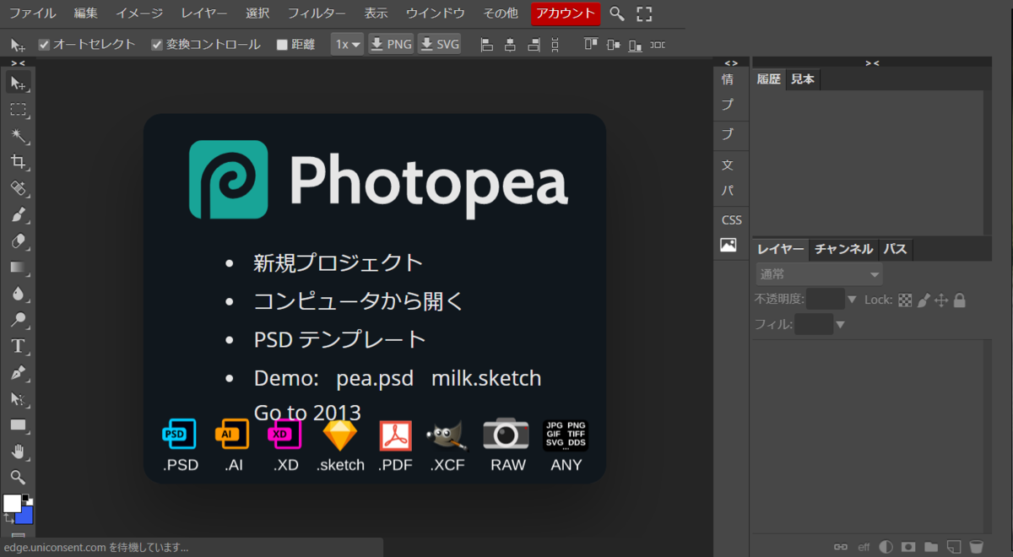
Task: Click the align horizontal centers icon
Action: (510, 45)
